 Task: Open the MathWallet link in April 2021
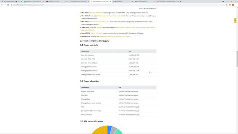[151, 28]
